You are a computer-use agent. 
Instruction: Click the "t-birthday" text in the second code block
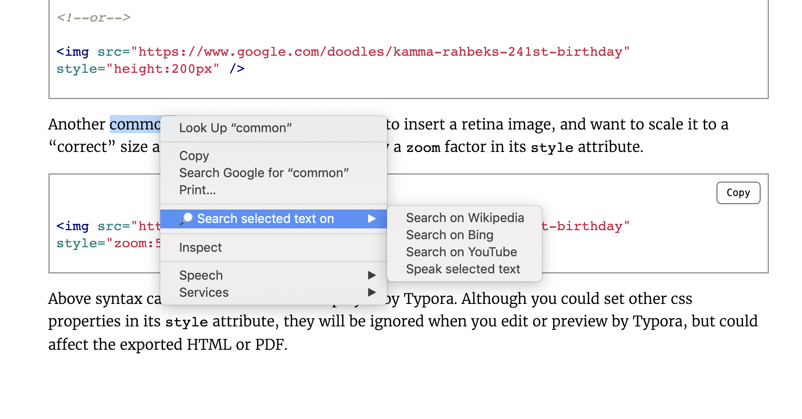[586, 226]
